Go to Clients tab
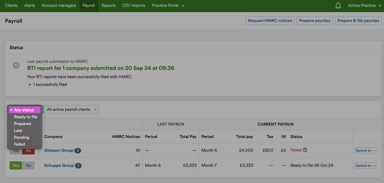 point(11,5)
